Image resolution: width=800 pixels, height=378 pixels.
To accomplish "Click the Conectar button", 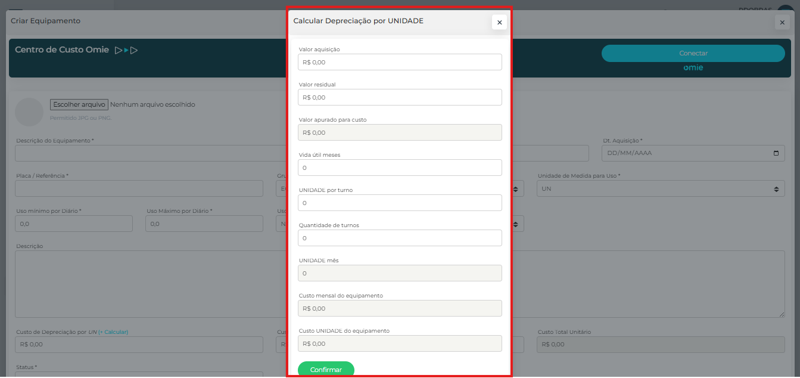I will 693,53.
